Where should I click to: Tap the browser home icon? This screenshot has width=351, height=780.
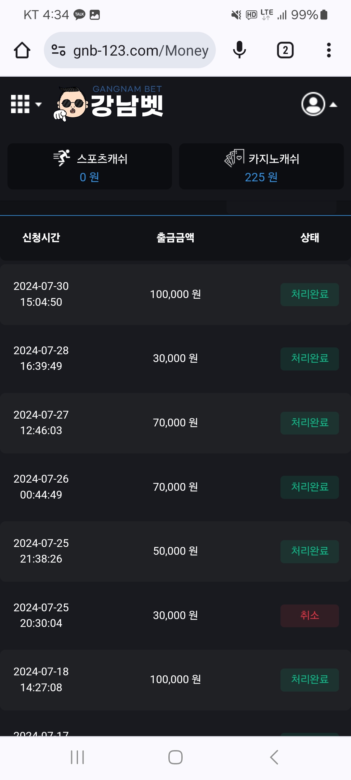(22, 50)
